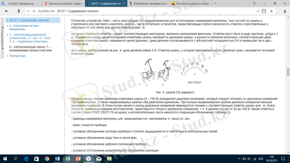The width and height of the screenshot is (290, 163).
Task: Open the Windows Start menu
Action: (5, 159)
